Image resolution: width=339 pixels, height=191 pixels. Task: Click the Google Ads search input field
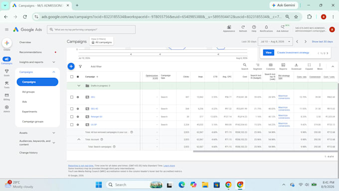coord(91,29)
